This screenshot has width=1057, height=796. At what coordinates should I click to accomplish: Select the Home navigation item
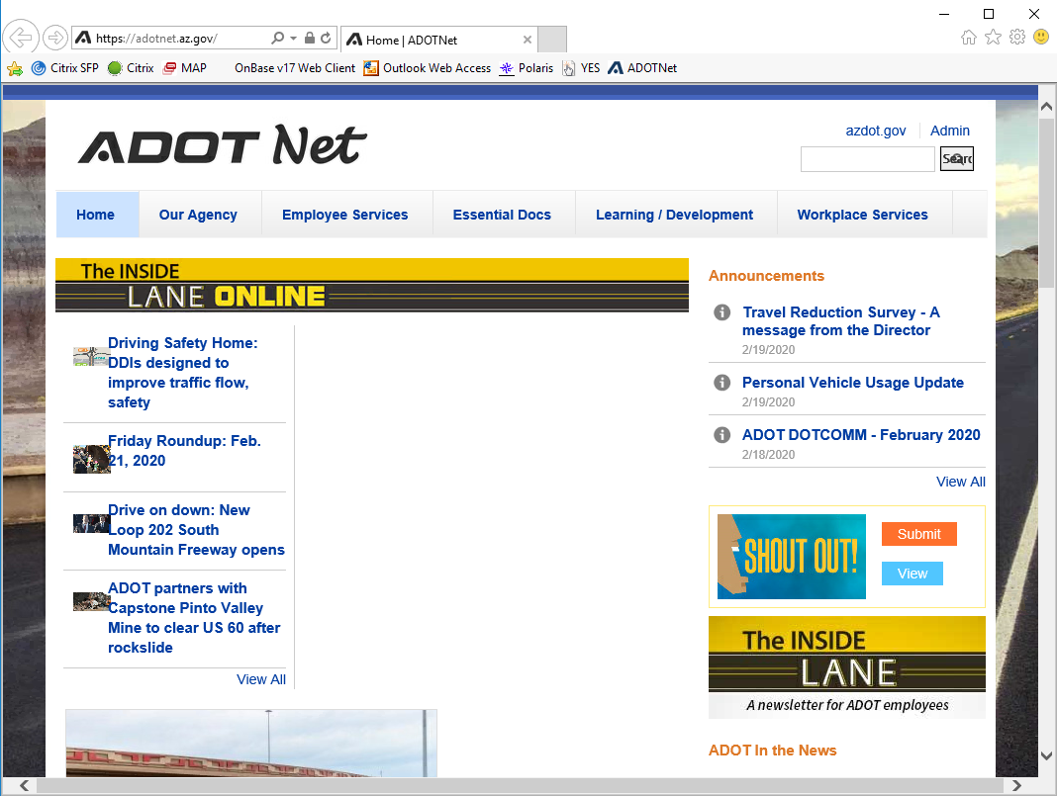(97, 215)
